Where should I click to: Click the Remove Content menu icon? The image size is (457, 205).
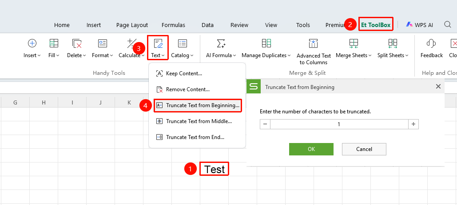click(x=159, y=89)
